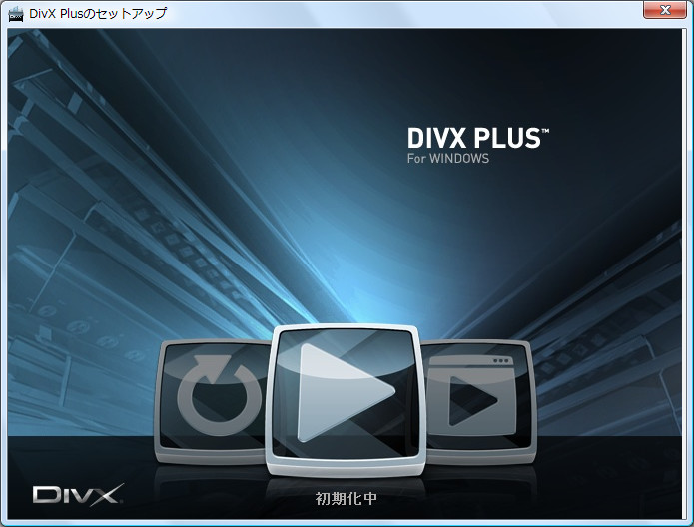Viewport: 694px width, 527px height.
Task: Click the large center play icon
Action: coord(346,401)
